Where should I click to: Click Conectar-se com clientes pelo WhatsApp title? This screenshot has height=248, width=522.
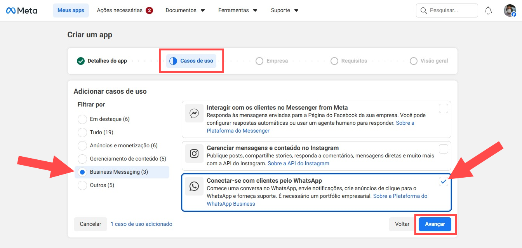(264, 181)
